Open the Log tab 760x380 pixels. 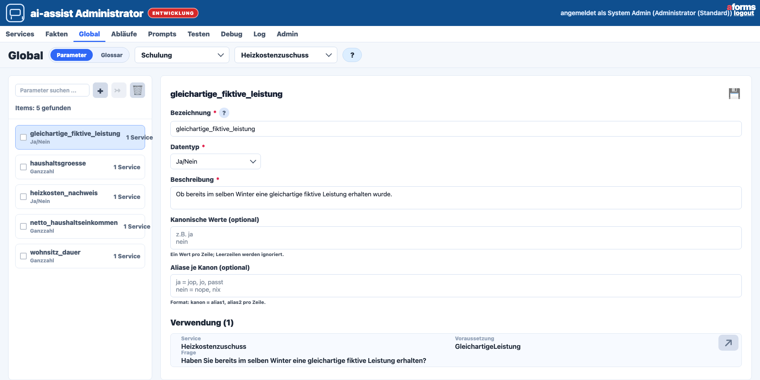pos(259,34)
